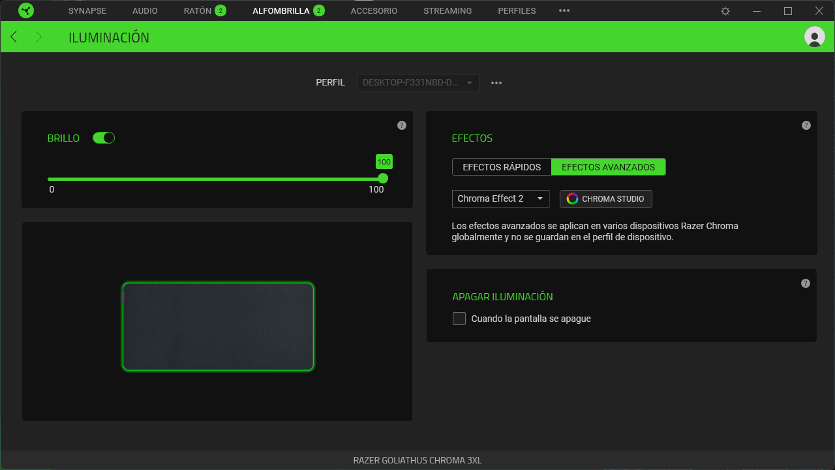Open profile options three-dot menu

click(496, 83)
